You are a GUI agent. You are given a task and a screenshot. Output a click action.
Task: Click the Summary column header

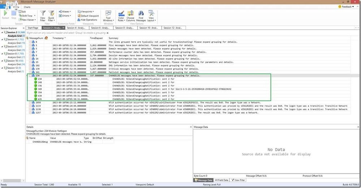[113, 38]
